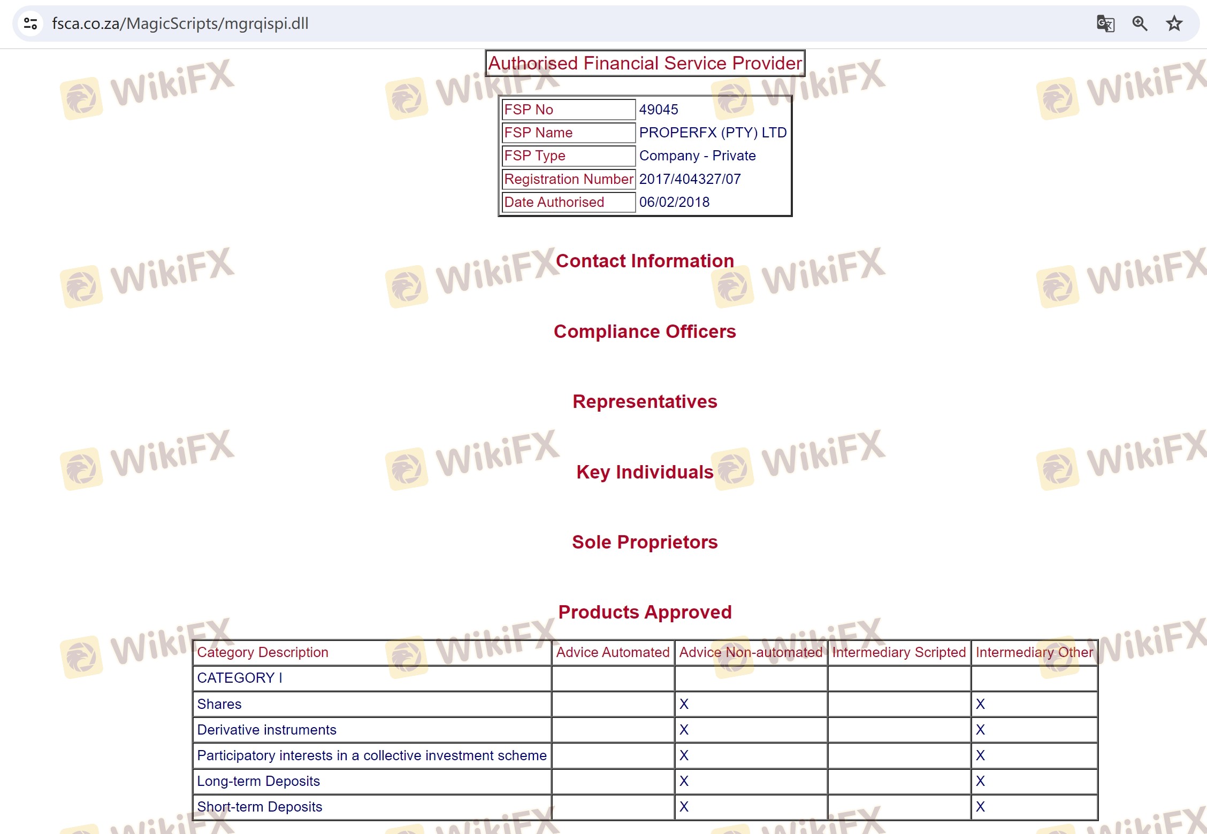Click the Authorised Financial Service Provider title
The height and width of the screenshot is (834, 1207).
pyautogui.click(x=645, y=63)
